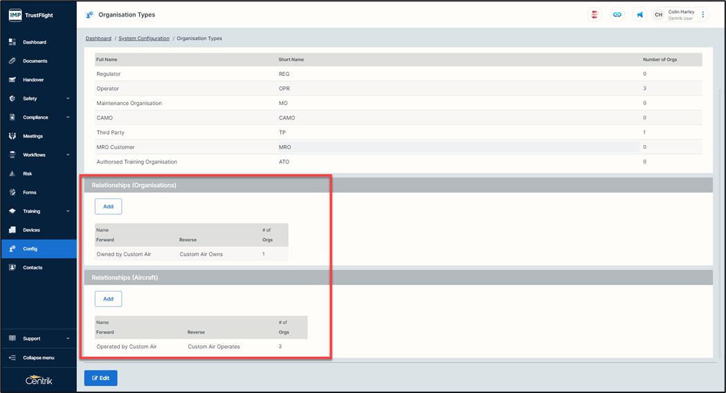Click Add under Relationships (Organisations)

pyautogui.click(x=108, y=207)
